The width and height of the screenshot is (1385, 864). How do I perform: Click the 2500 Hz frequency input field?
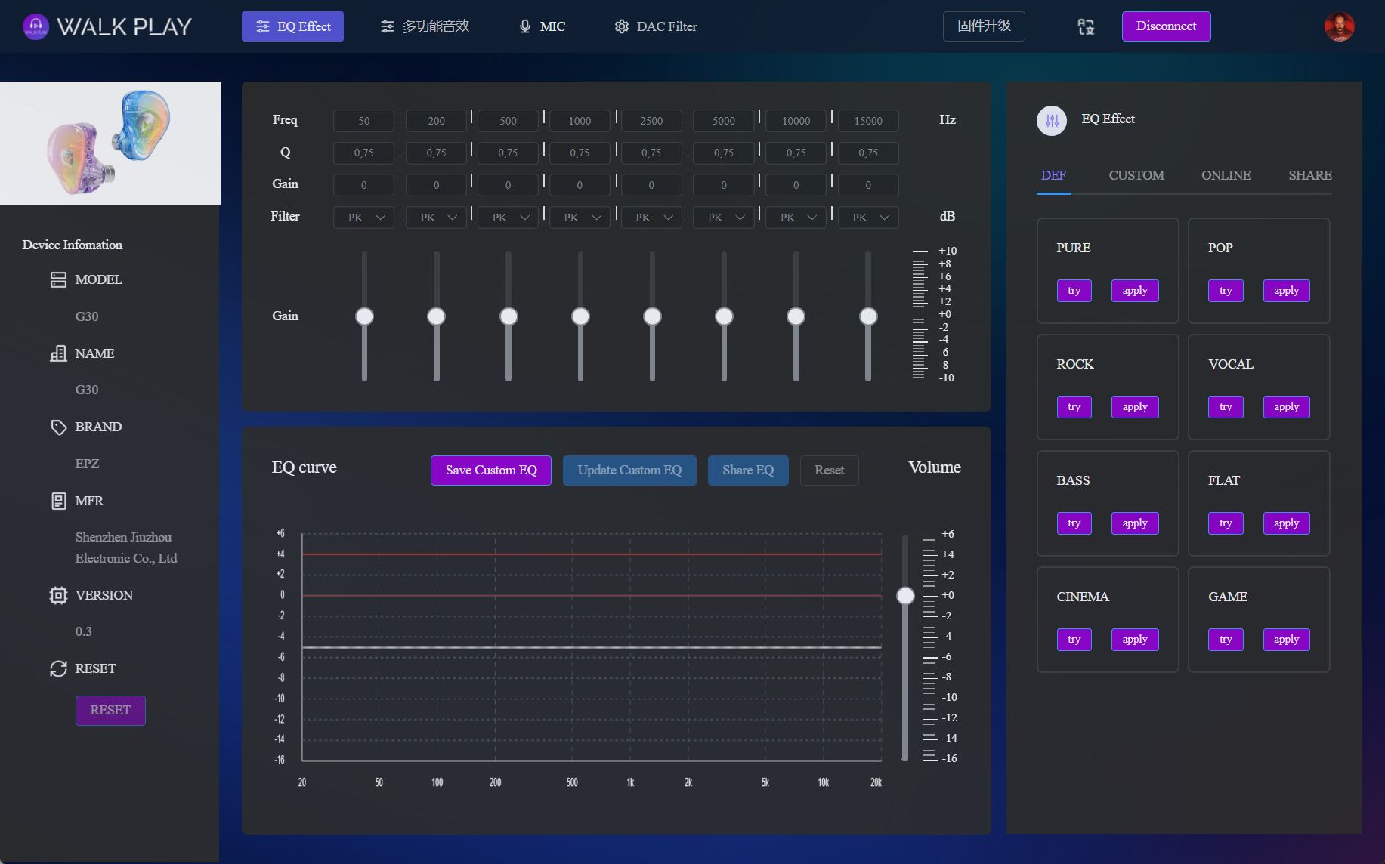click(x=651, y=121)
